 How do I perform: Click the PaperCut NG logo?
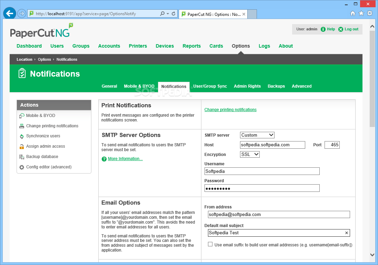point(41,31)
